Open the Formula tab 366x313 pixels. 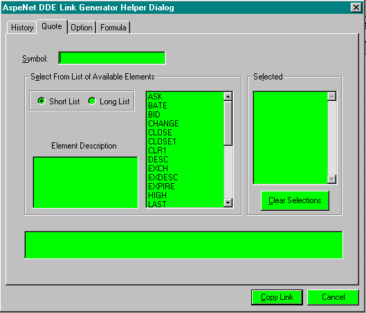[113, 28]
